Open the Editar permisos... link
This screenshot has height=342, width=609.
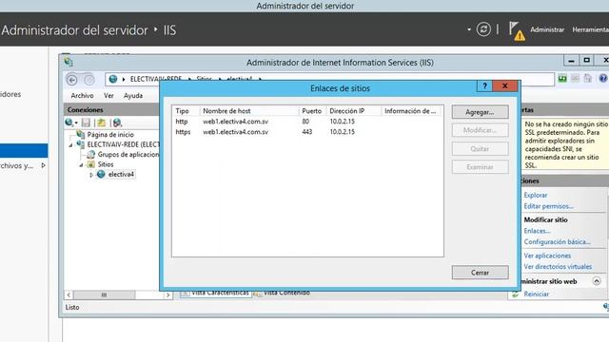point(548,206)
